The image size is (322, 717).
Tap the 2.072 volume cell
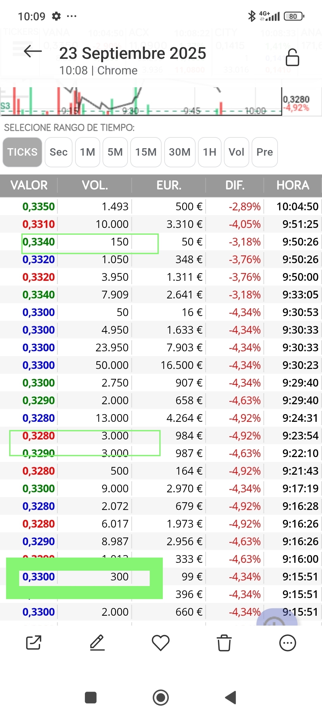[x=115, y=506]
